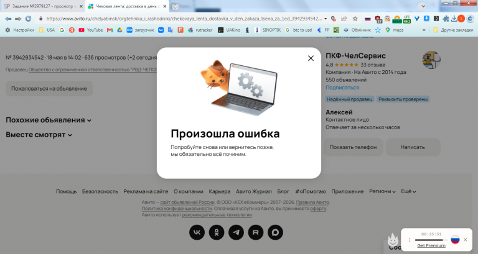Reload the Avito page
478x254 pixels.
(x=29, y=19)
